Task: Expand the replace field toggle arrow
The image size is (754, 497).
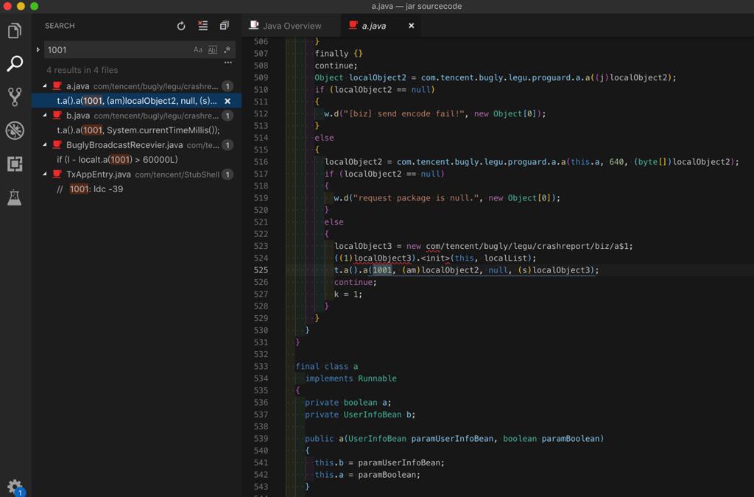Action: (x=38, y=50)
